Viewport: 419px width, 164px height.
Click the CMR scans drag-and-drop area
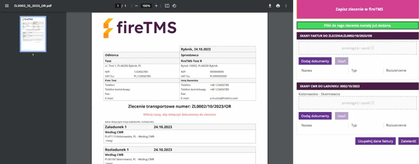[358, 103]
